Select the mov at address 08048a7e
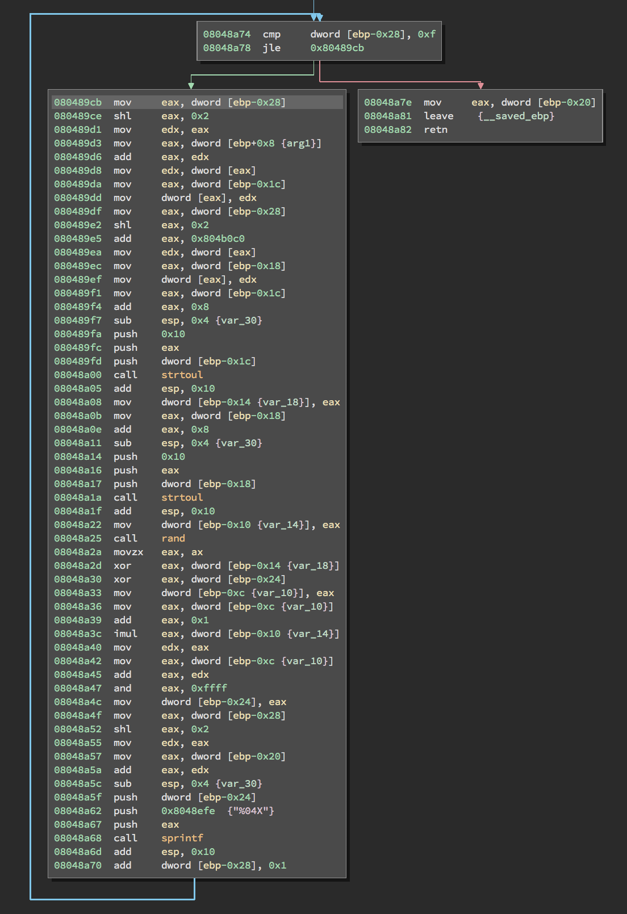Viewport: 627px width, 914px height. [x=480, y=102]
